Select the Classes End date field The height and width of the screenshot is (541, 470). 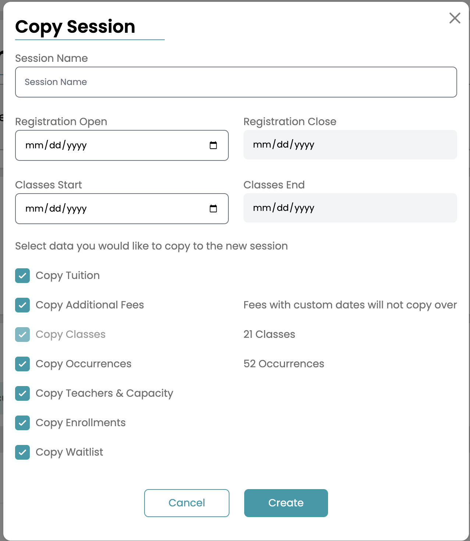[x=350, y=208]
